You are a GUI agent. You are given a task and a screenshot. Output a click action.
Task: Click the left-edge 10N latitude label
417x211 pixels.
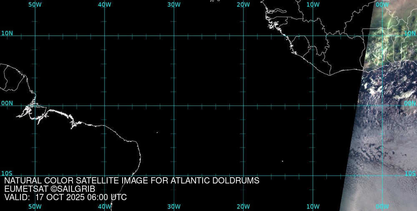(x=7, y=33)
